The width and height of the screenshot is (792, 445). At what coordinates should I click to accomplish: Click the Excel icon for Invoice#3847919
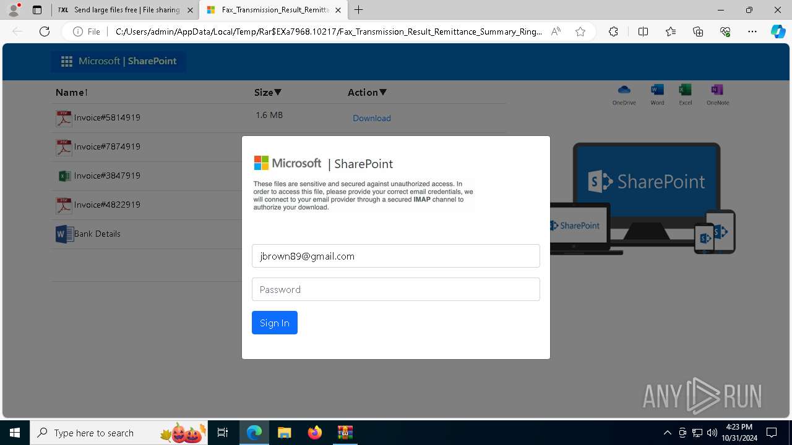pos(64,176)
